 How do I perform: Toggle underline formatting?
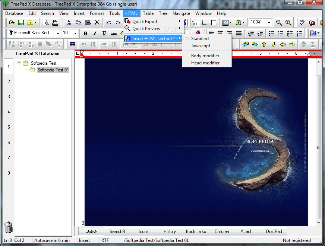click(104, 33)
